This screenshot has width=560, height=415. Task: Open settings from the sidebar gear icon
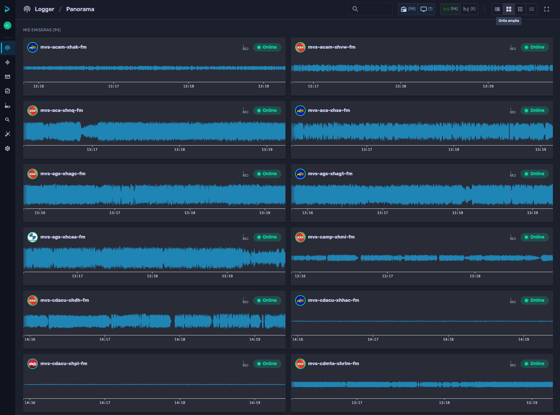[8, 148]
